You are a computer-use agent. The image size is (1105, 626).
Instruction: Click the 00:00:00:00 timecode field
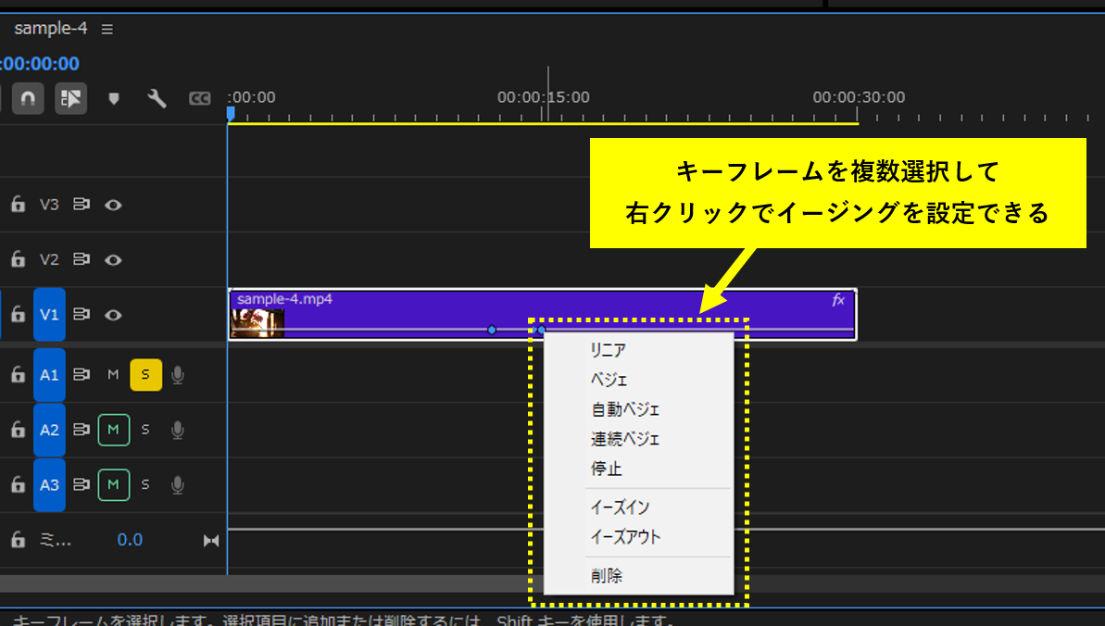point(38,64)
